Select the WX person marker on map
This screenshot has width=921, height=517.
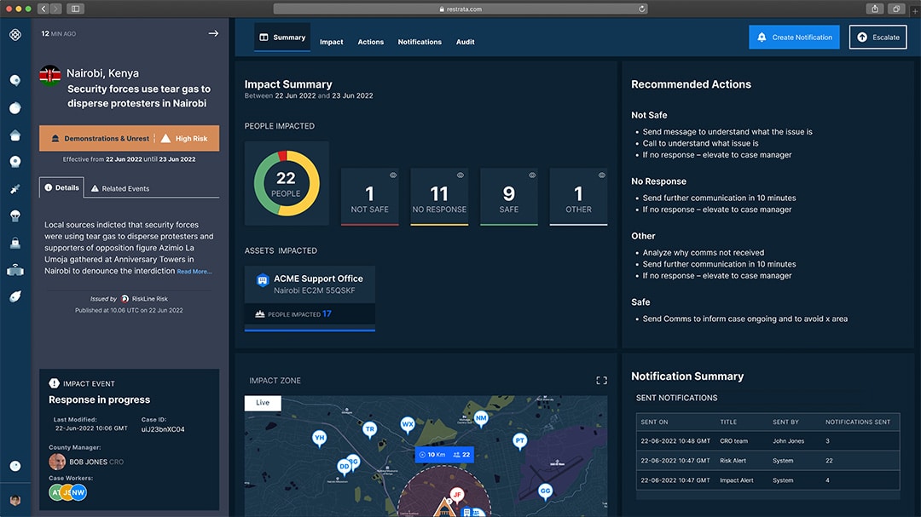coord(408,425)
